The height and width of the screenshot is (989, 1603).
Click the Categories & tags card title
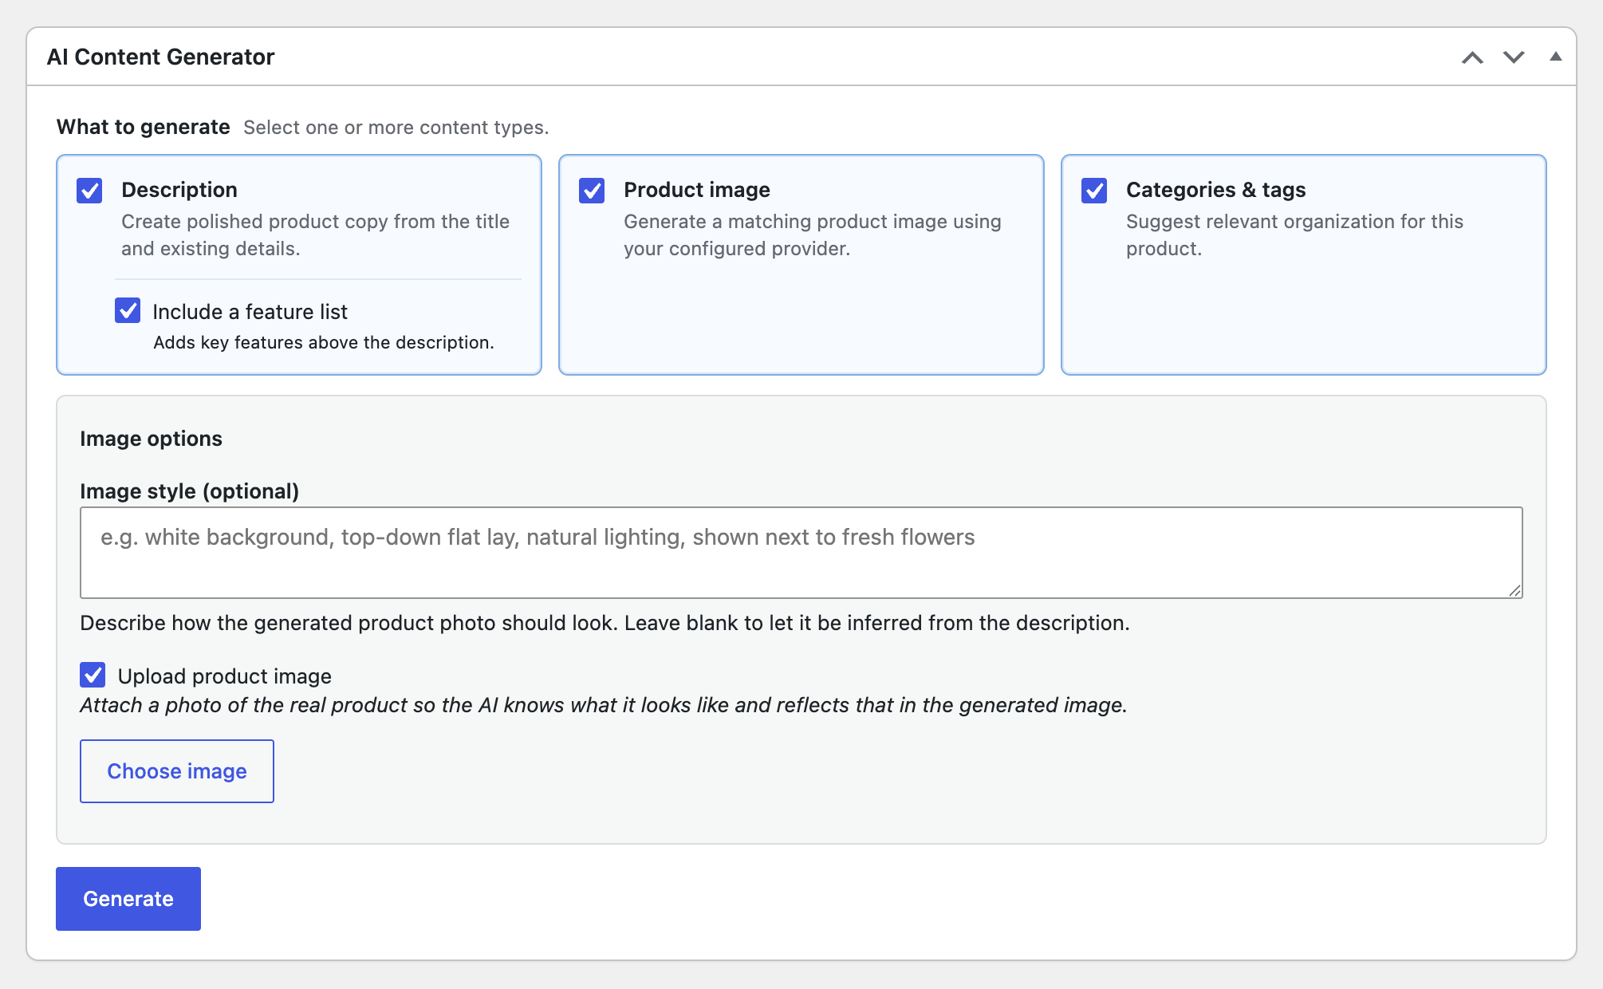(x=1216, y=190)
